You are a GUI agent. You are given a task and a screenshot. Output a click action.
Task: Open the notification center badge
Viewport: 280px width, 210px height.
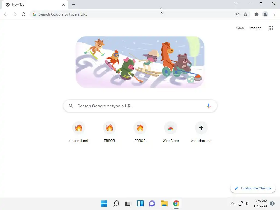272,203
